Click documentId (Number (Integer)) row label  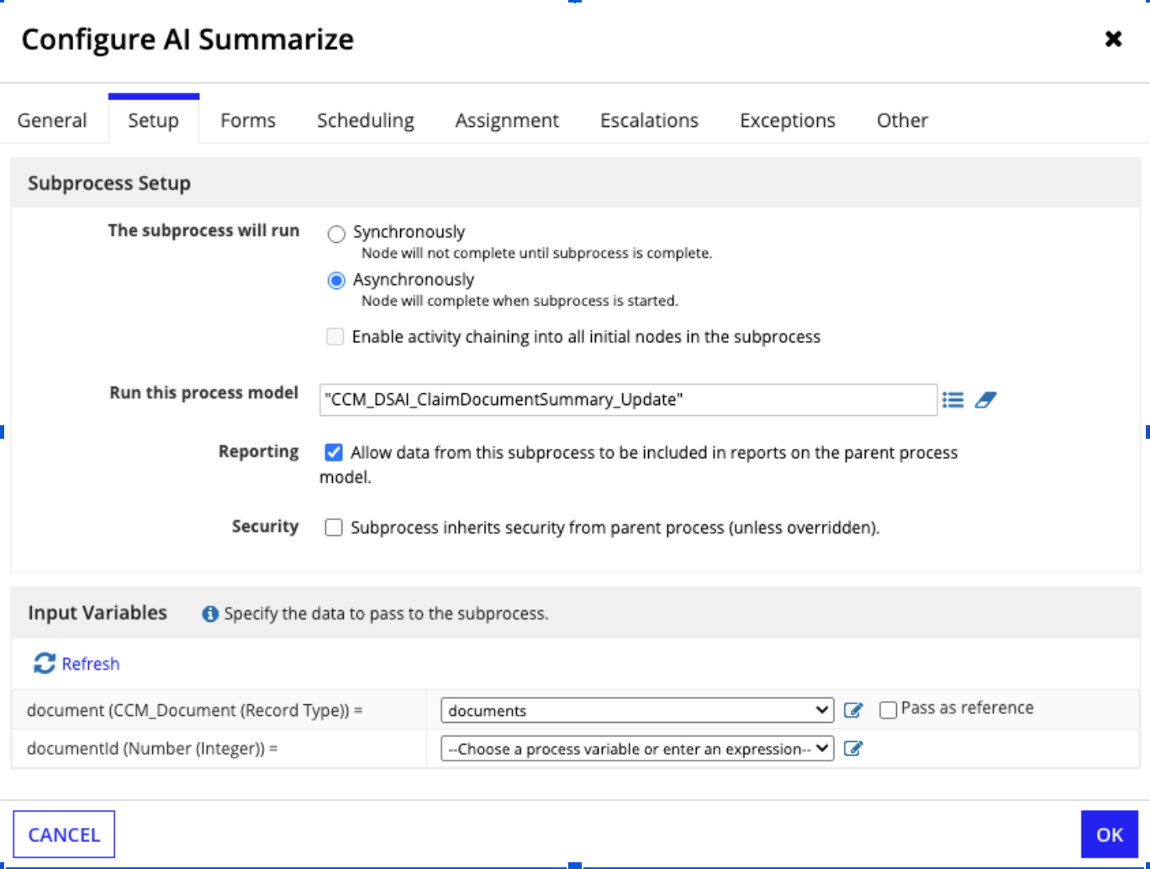[x=152, y=748]
